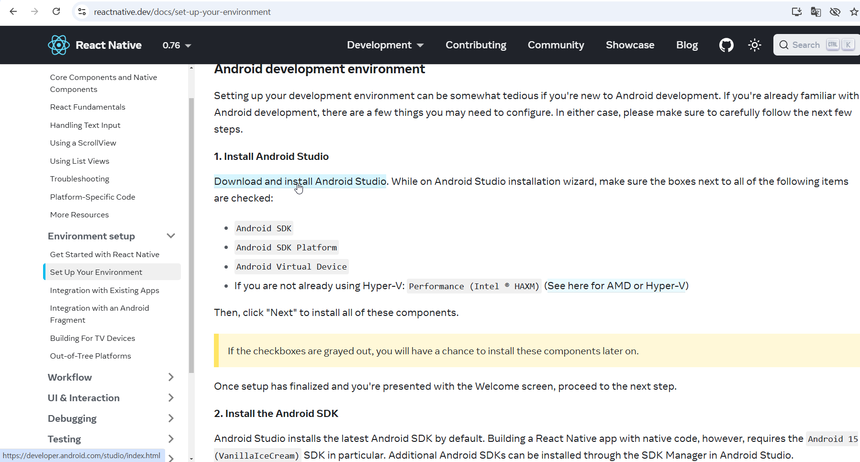Click the Android SDK Platform code text
The image size is (860, 462).
point(287,248)
